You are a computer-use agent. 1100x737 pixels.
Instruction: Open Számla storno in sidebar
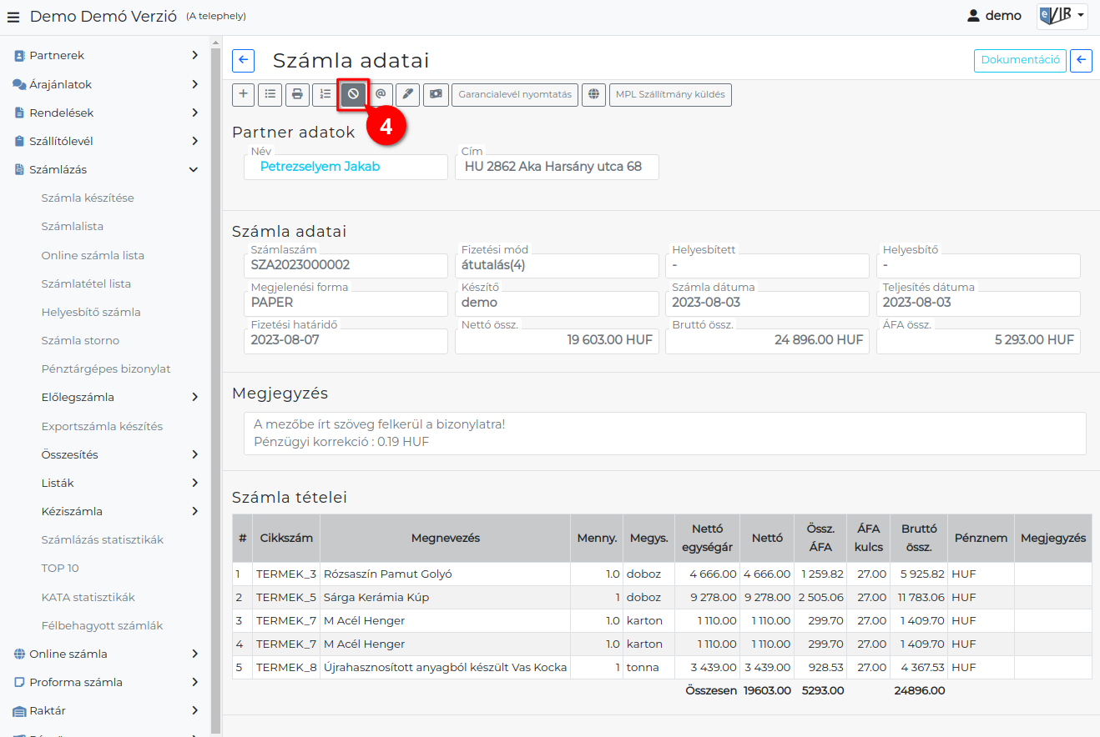[x=80, y=340]
